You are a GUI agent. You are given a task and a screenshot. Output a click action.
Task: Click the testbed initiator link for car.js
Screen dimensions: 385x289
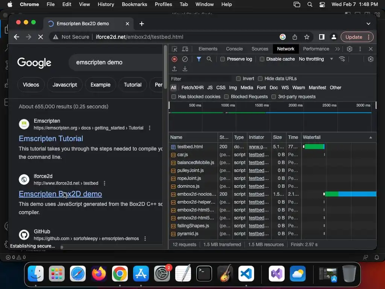pos(259,155)
